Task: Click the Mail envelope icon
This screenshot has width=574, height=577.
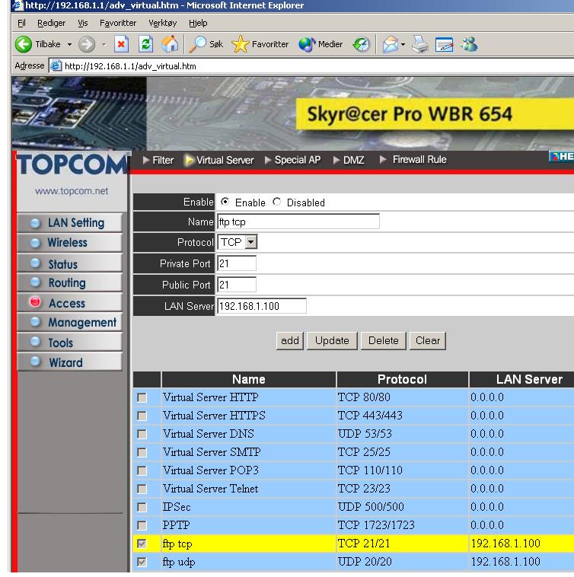Action: pyautogui.click(x=391, y=44)
